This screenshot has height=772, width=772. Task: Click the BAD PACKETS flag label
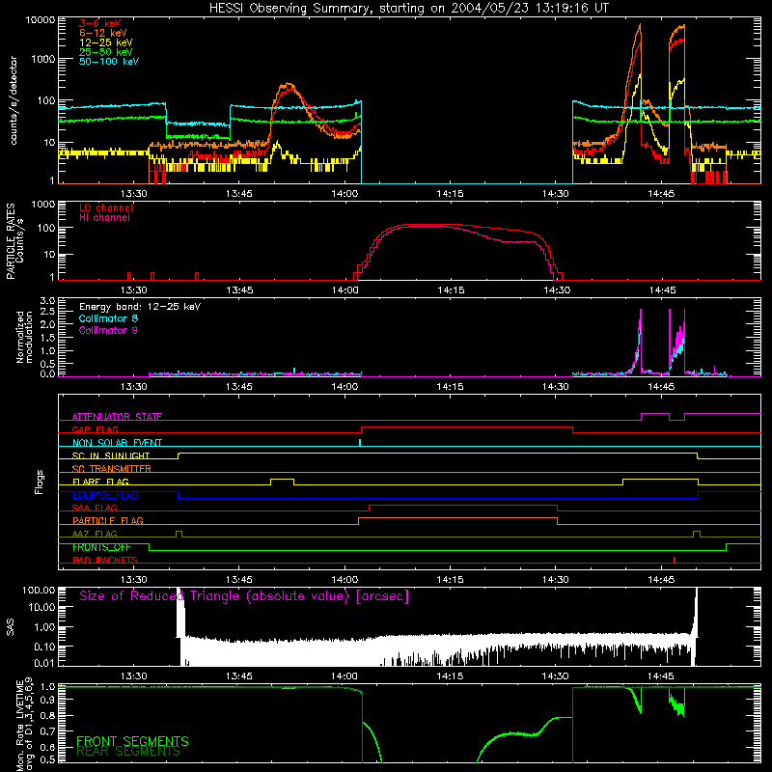pos(105,560)
